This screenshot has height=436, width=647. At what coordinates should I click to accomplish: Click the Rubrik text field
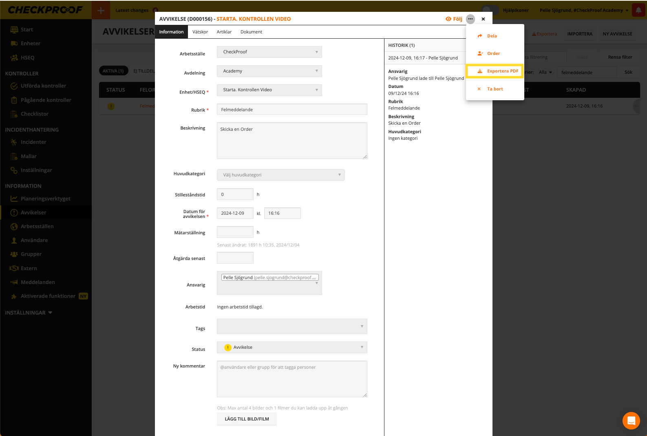click(292, 110)
